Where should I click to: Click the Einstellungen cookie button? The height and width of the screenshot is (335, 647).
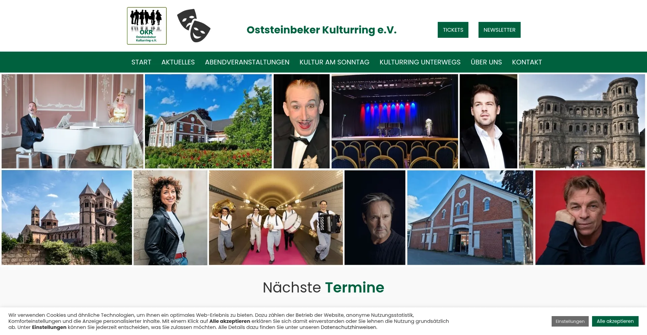570,321
